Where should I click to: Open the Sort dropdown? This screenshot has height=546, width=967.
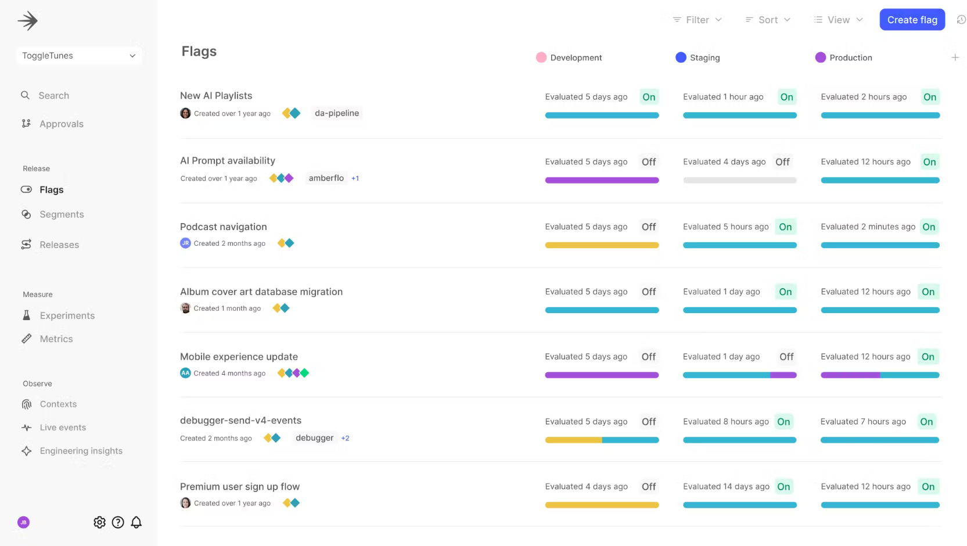(x=768, y=19)
